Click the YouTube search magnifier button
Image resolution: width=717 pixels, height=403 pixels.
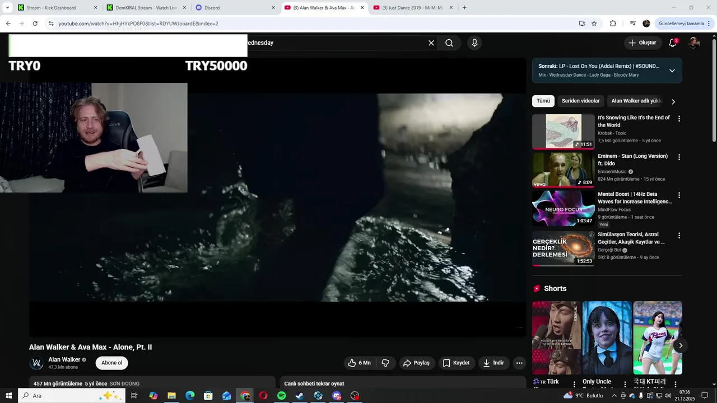point(449,43)
